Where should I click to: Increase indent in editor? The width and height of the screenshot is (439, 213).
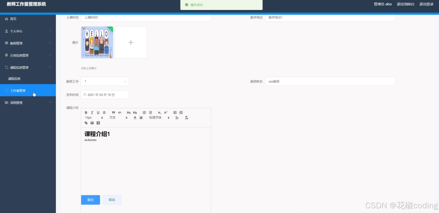pos(181,113)
